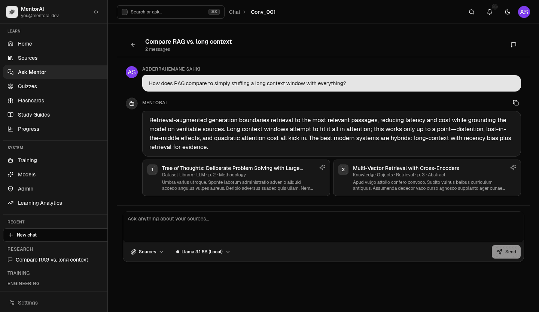Screen dimensions: 539x312
Task: Open Study Guides
Action: (55, 115)
